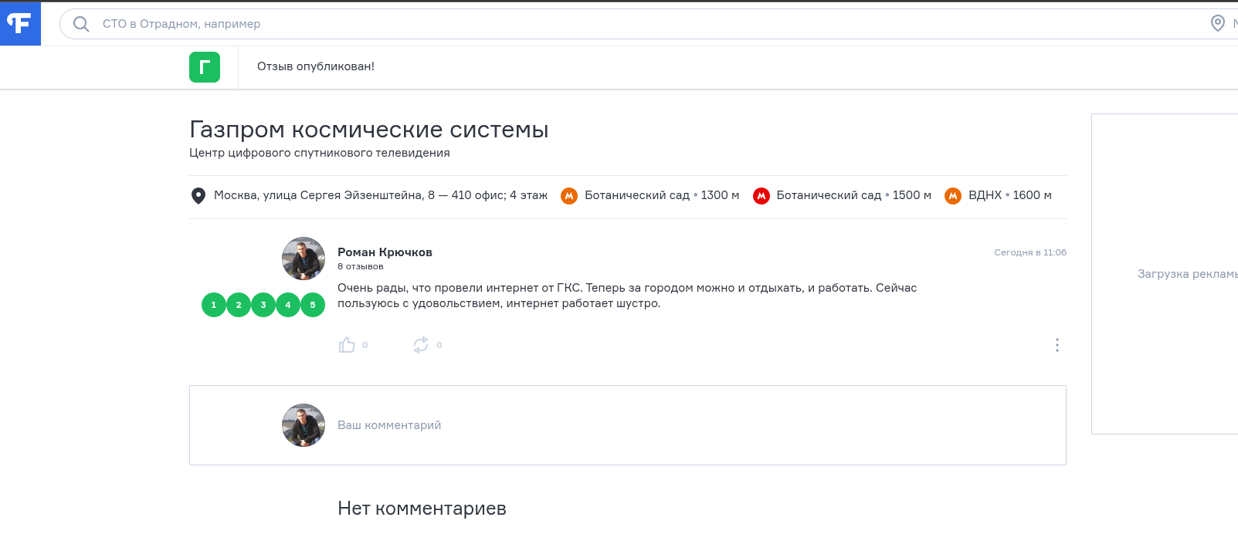Click the city location pin icon in the header

pyautogui.click(x=1218, y=24)
